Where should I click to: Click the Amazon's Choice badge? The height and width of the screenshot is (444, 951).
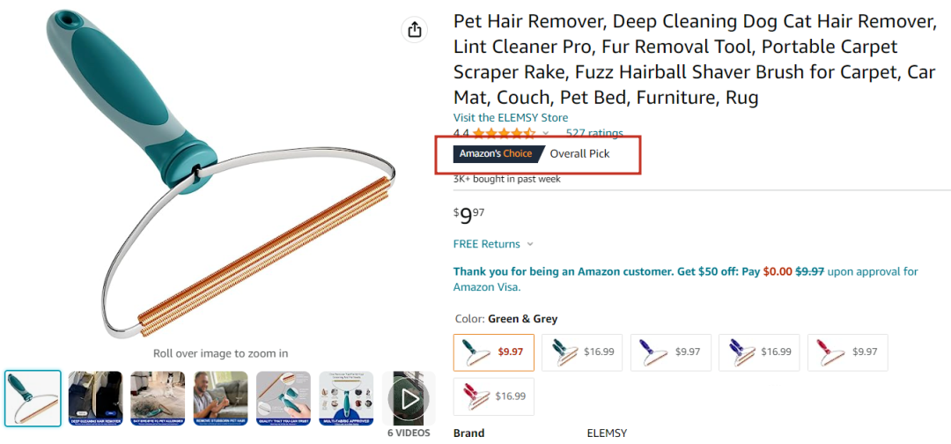pyautogui.click(x=494, y=154)
